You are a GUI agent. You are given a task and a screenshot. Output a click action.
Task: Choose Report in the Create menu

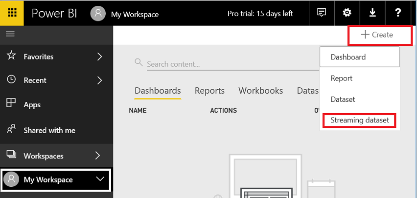coord(342,78)
